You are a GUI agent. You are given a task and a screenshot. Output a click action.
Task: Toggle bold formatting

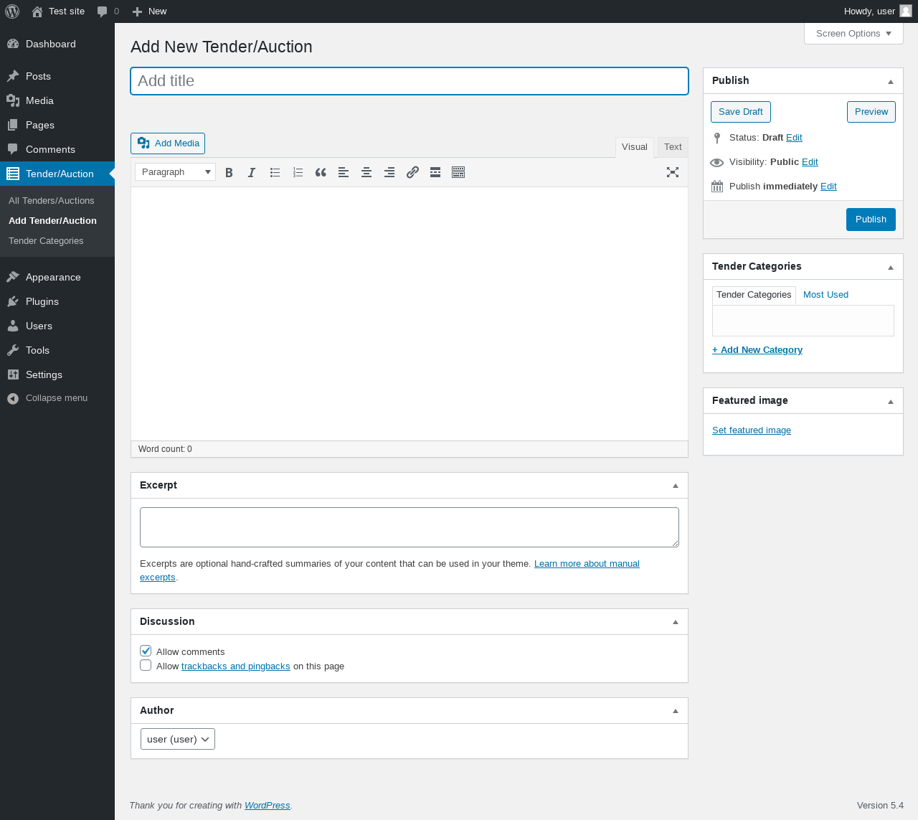(229, 172)
